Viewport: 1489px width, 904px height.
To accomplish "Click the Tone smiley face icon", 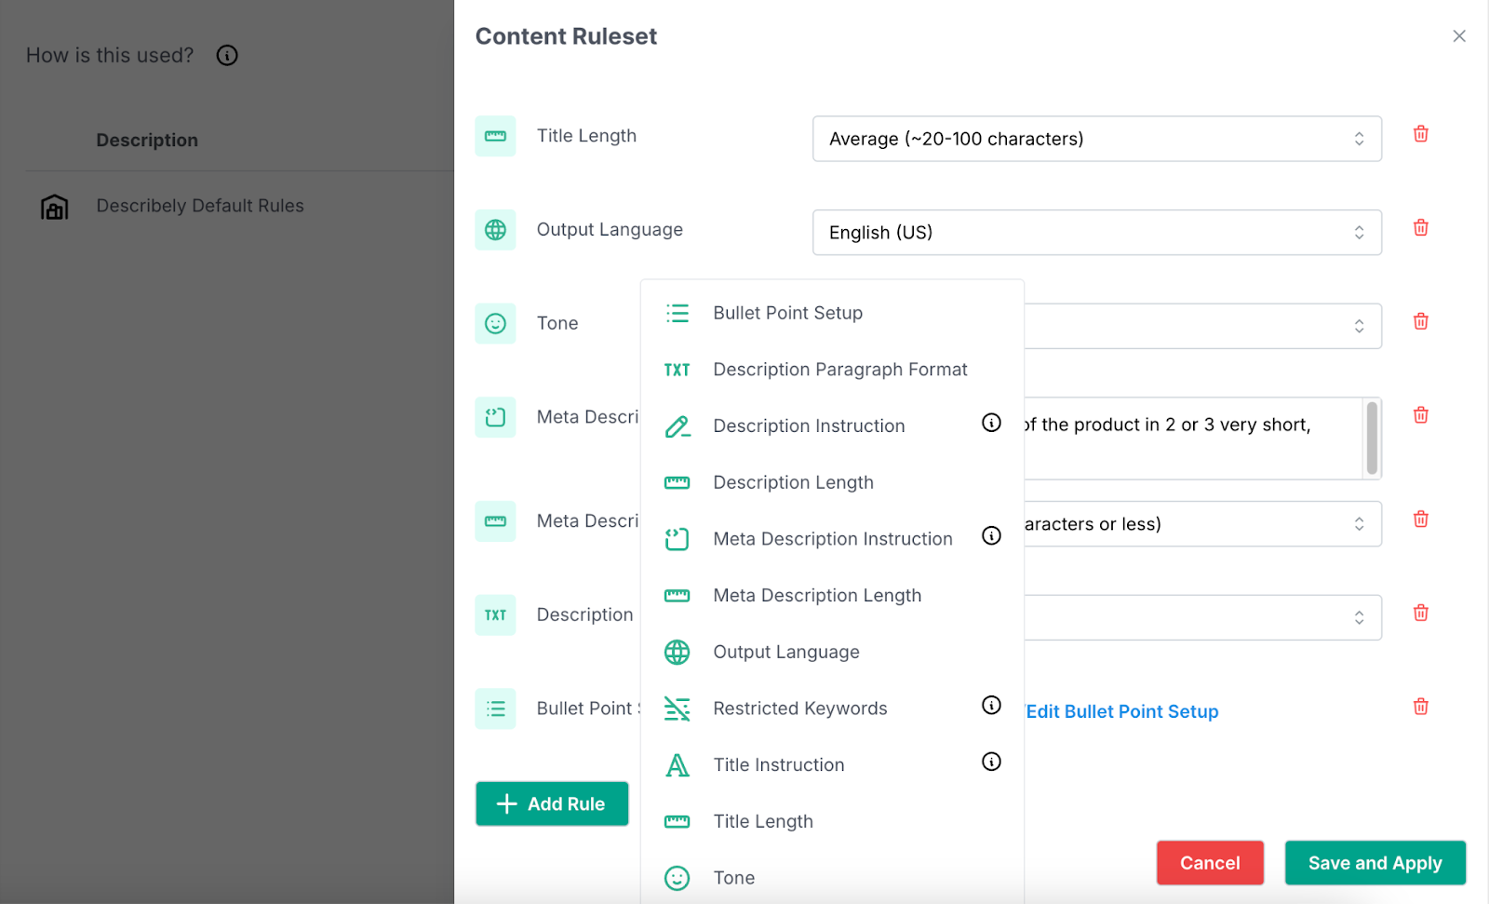I will point(495,323).
